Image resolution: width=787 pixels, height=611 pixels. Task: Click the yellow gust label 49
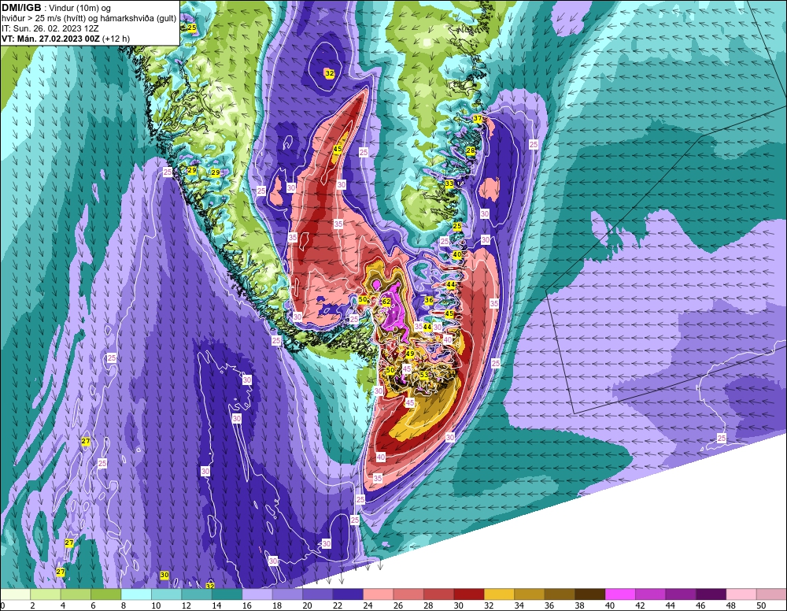coord(410,354)
